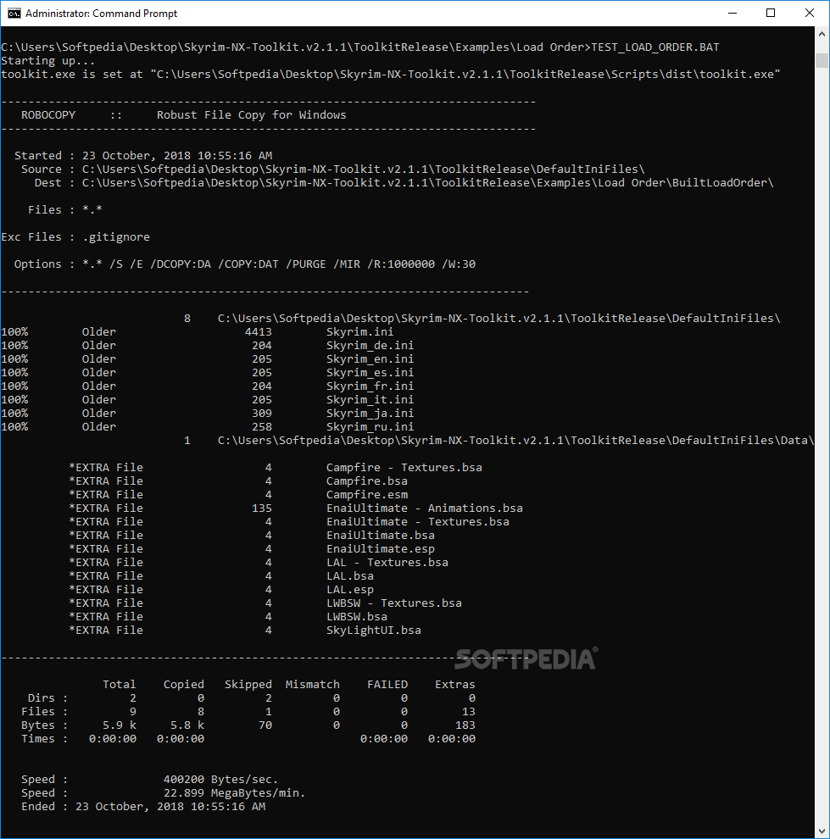Click the scrollbar down arrow
Viewport: 830px width, 839px height.
point(822,831)
